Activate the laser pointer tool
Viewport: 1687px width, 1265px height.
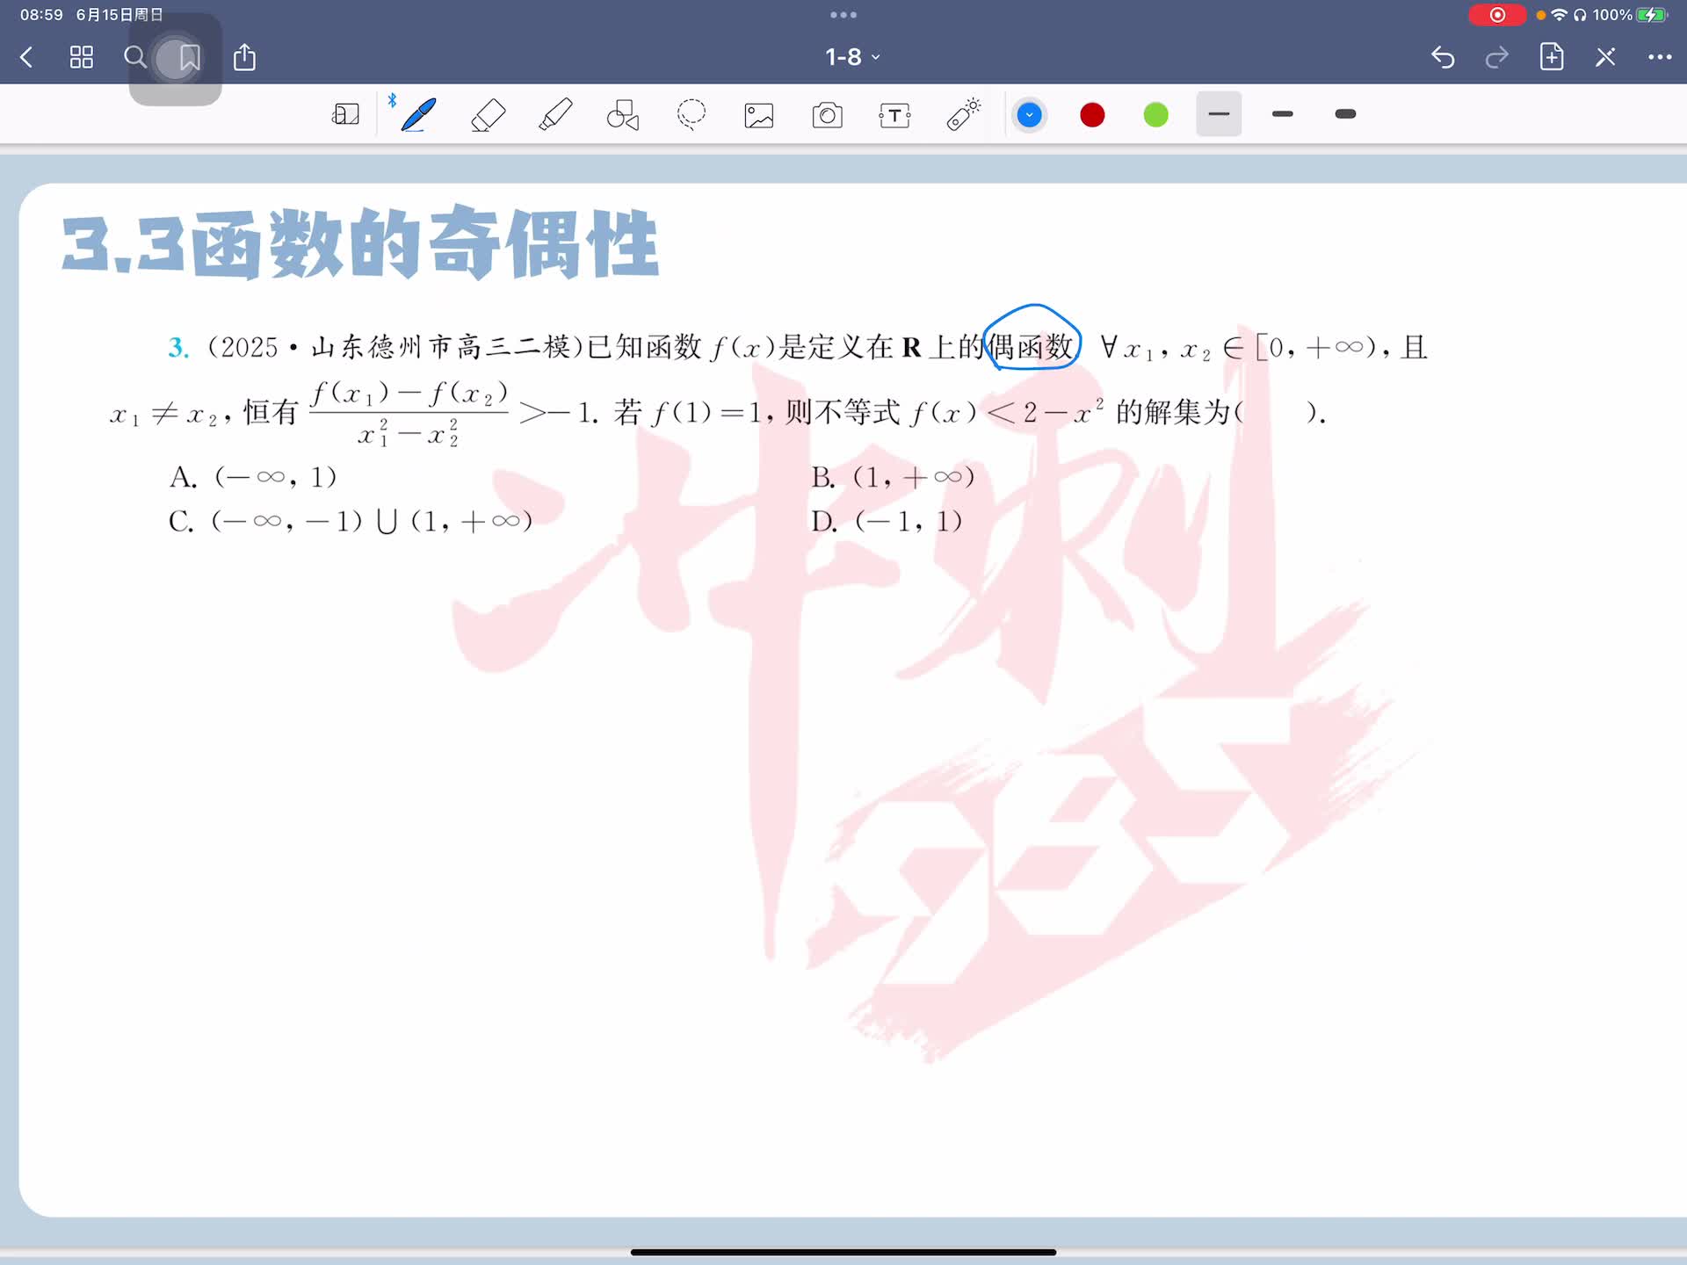(x=963, y=114)
